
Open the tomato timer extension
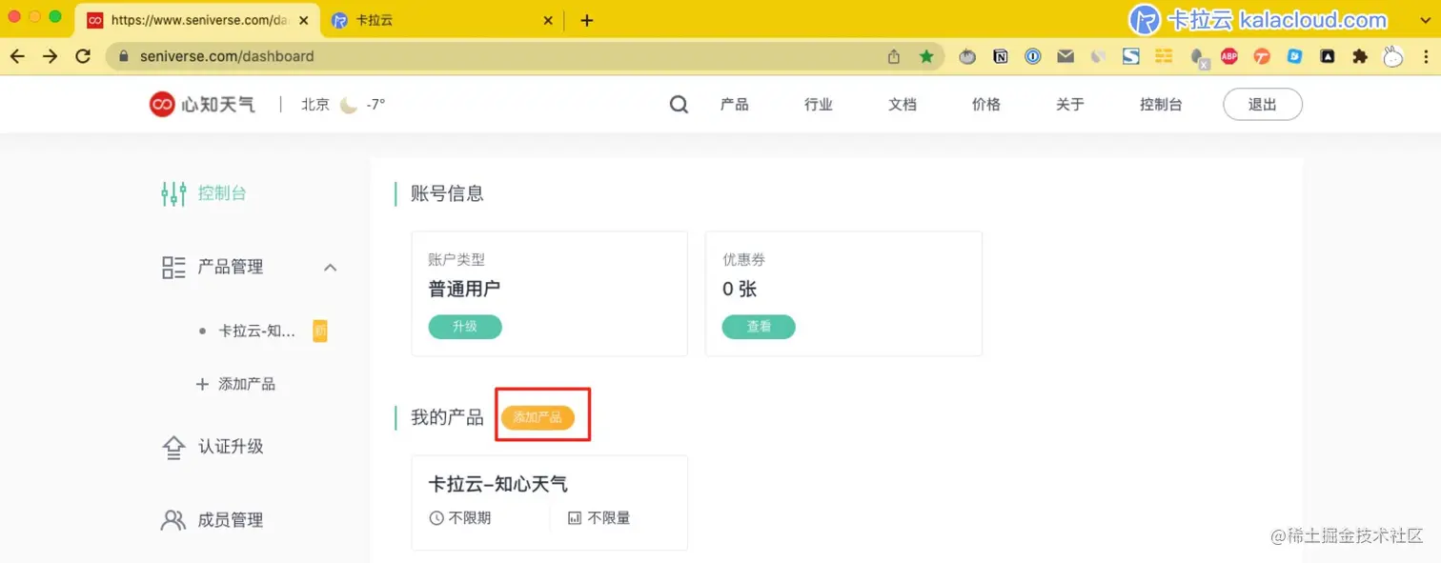tap(967, 56)
